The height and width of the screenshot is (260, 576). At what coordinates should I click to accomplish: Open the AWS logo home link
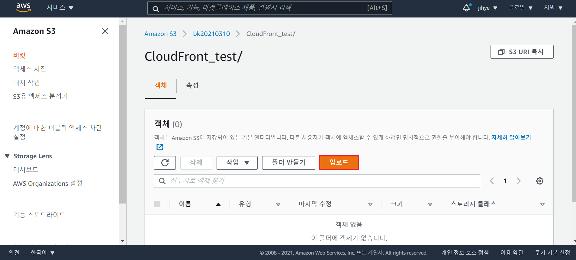coord(23,8)
